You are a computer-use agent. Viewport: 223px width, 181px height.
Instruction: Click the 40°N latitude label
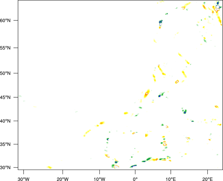5,121
